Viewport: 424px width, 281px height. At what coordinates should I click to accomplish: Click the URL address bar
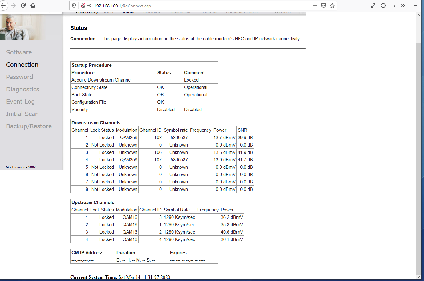tap(200, 6)
